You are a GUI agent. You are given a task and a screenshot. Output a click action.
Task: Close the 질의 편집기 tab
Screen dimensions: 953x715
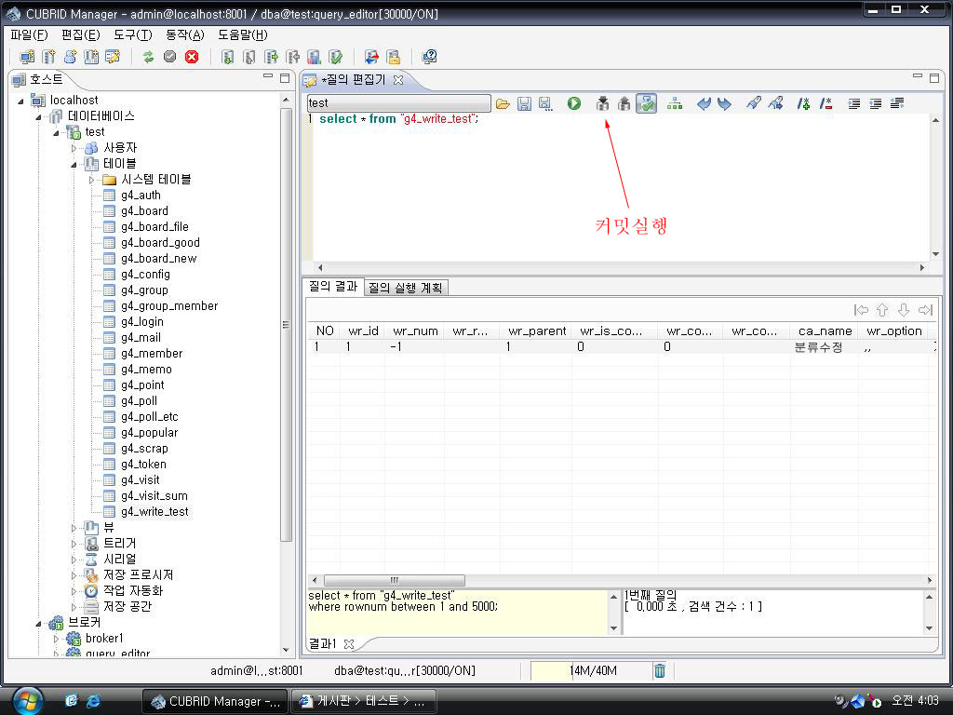click(x=398, y=80)
